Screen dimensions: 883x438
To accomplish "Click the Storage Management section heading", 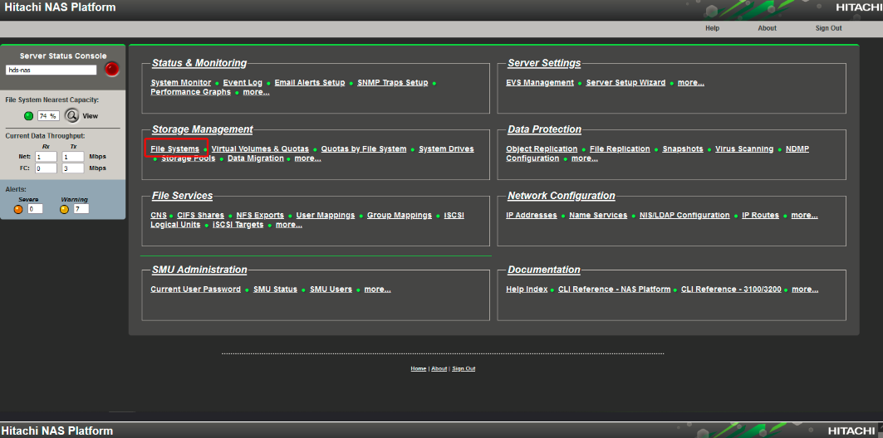I will pos(202,129).
